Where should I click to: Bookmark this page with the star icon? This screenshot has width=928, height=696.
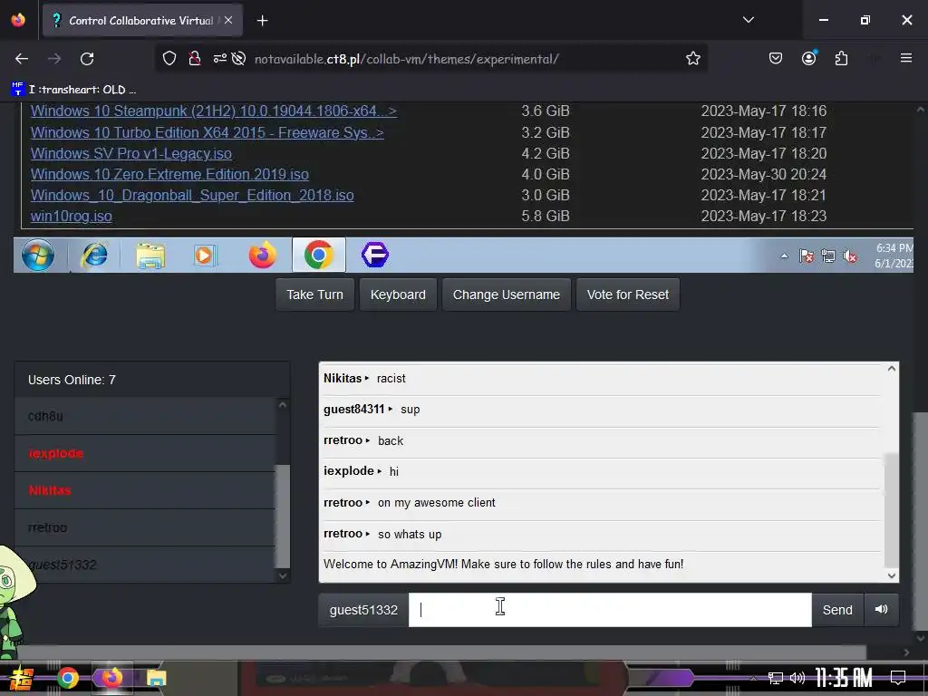click(x=693, y=59)
